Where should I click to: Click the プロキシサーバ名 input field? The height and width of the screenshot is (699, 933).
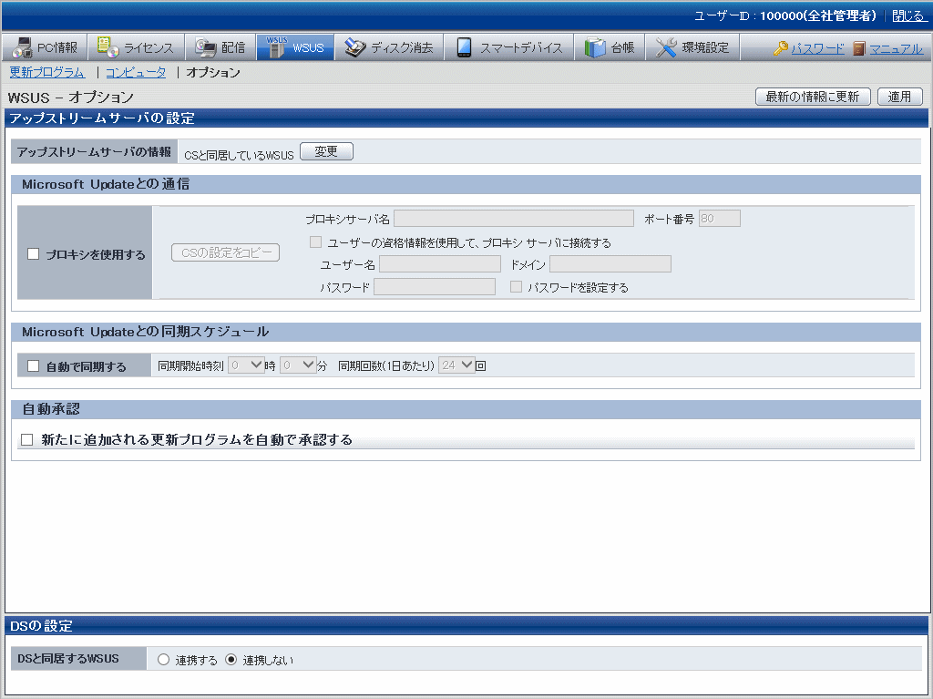point(514,219)
